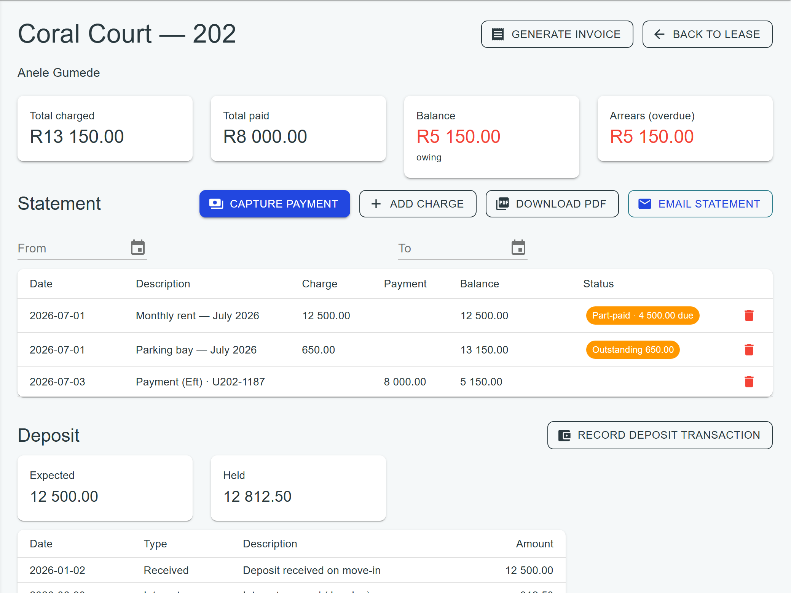Delete the Eft payment U202-1187 entry
The height and width of the screenshot is (593, 791).
click(x=749, y=382)
